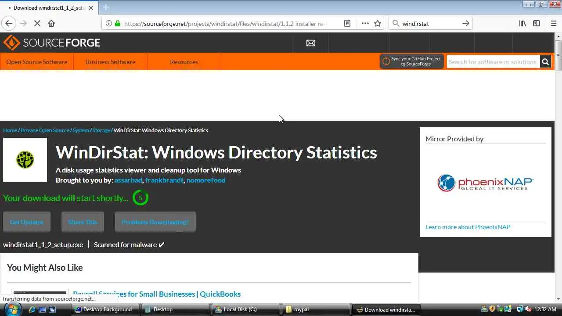Viewport: 562px width, 316px height.
Task: Click the envelope mail icon
Action: pos(311,43)
